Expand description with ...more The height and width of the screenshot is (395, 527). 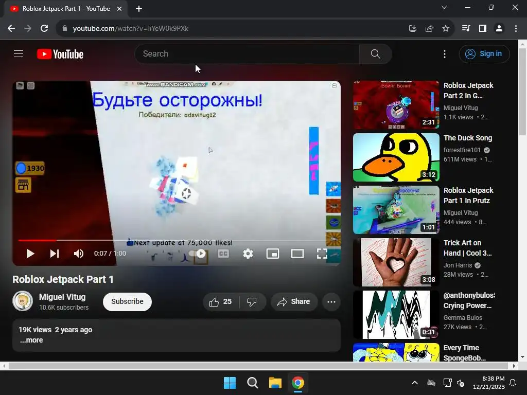(x=31, y=340)
